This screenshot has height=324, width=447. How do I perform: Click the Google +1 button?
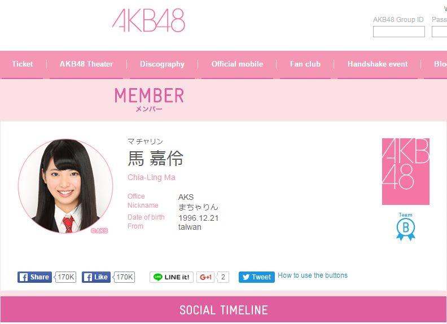coord(205,277)
